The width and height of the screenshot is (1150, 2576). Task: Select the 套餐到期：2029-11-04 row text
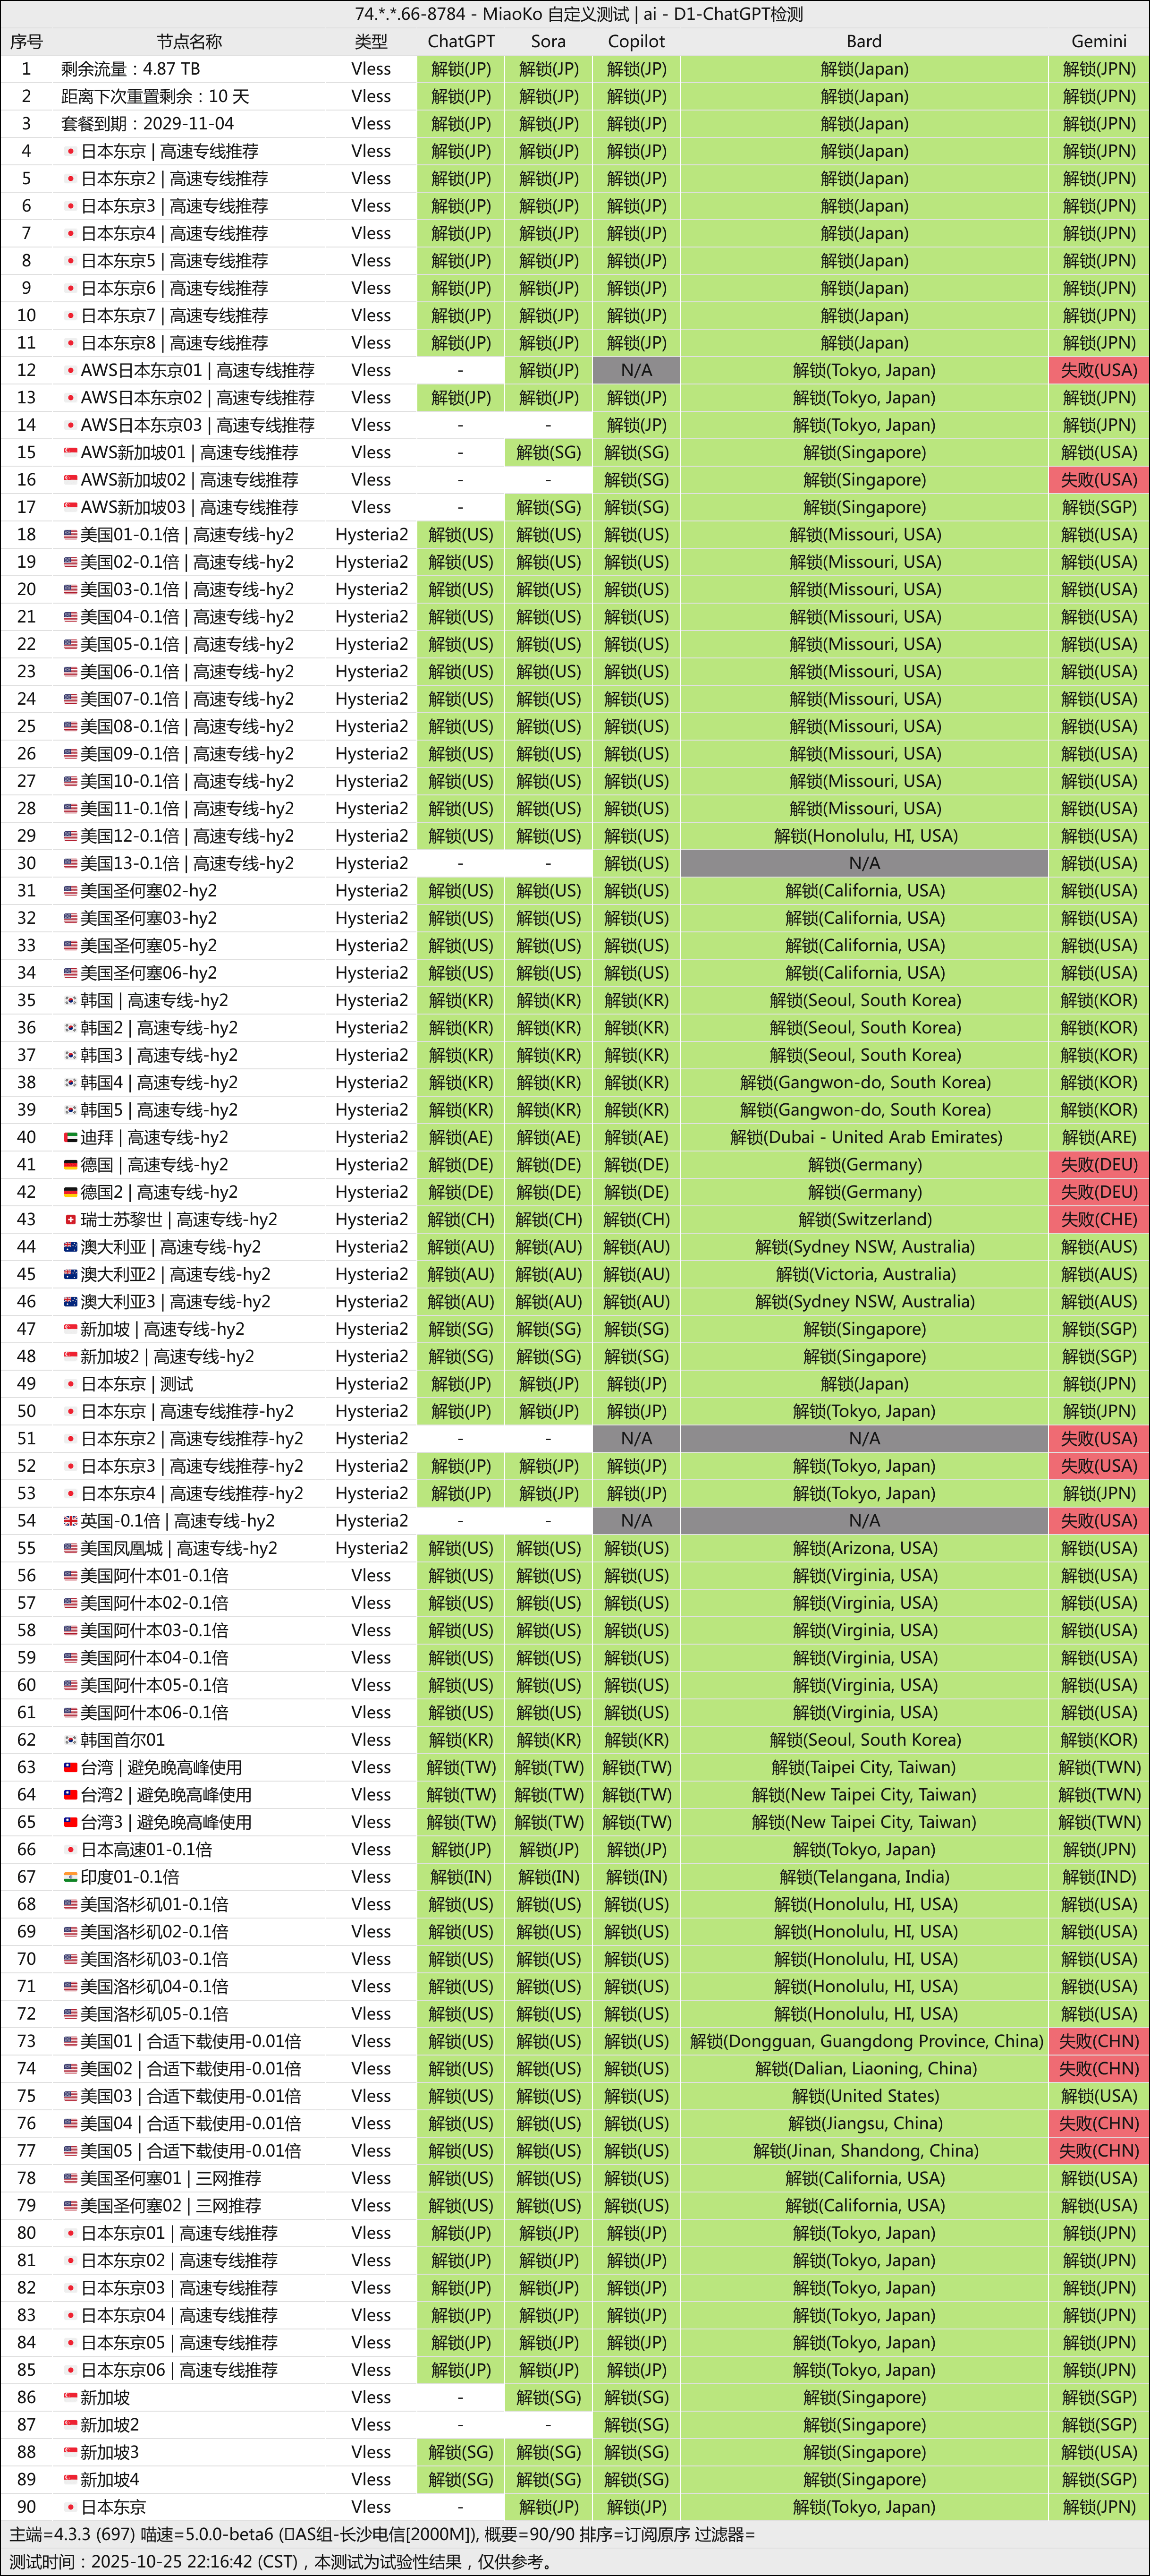148,124
